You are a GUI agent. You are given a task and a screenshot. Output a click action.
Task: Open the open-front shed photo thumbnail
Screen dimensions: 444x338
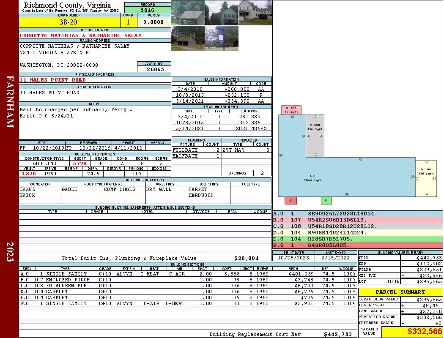188,38
